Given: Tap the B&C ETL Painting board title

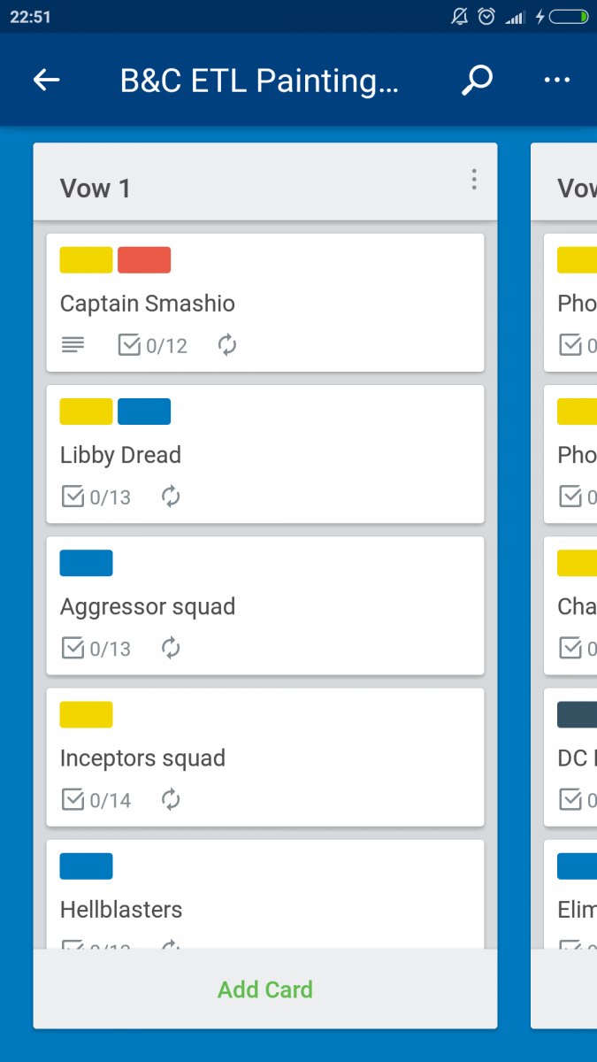Looking at the screenshot, I should tap(260, 81).
